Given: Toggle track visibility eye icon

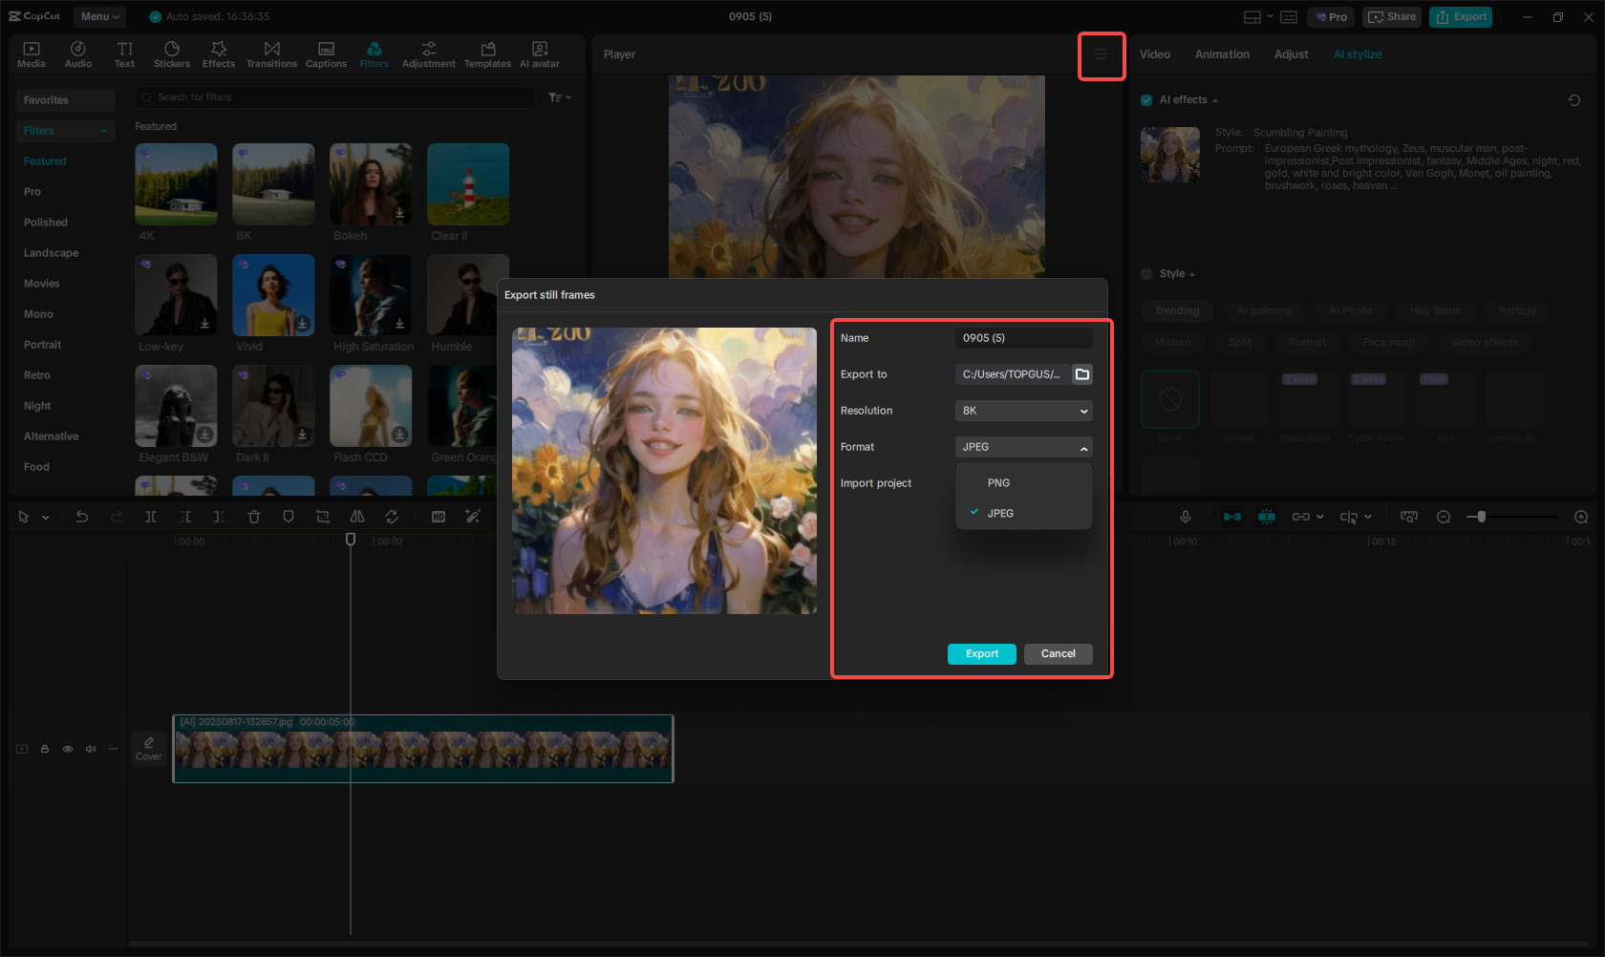Looking at the screenshot, I should (68, 749).
